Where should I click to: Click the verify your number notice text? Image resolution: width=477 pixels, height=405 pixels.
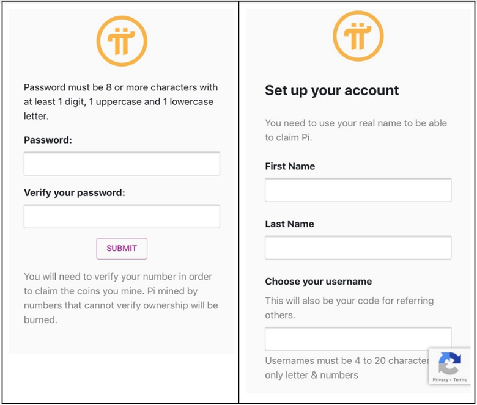[120, 297]
